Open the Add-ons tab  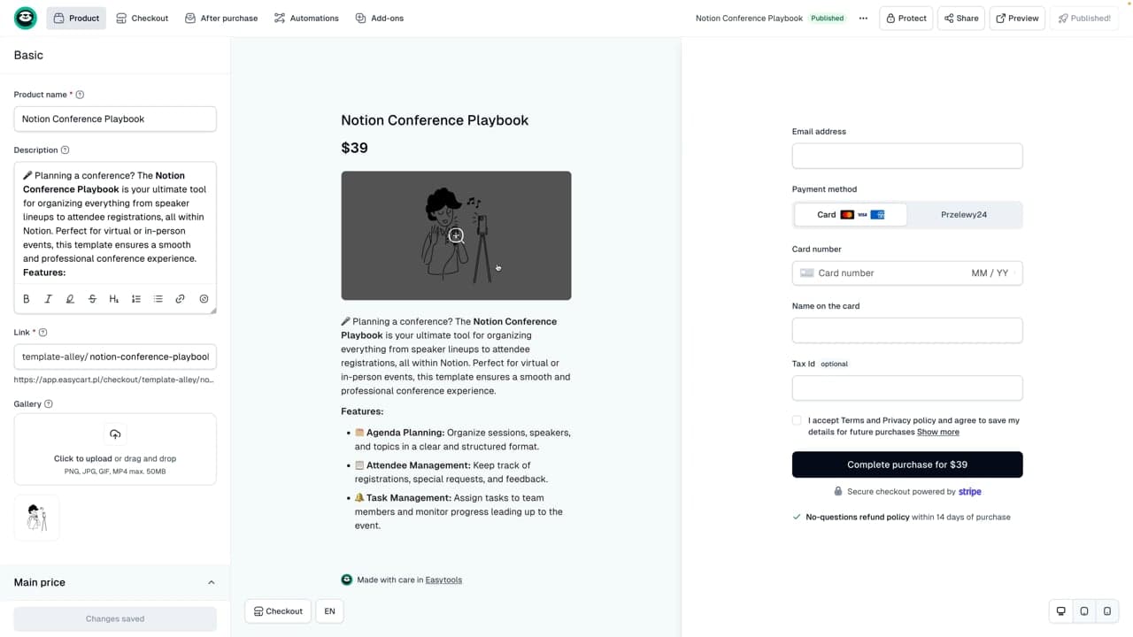380,18
